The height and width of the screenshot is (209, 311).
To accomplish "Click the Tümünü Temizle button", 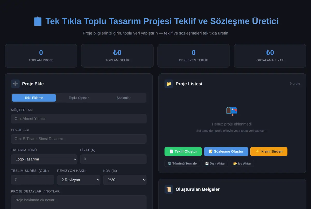I will click(182, 163).
